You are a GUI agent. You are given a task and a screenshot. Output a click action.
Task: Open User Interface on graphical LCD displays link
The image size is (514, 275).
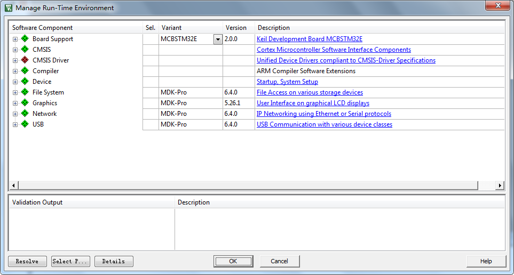click(313, 103)
